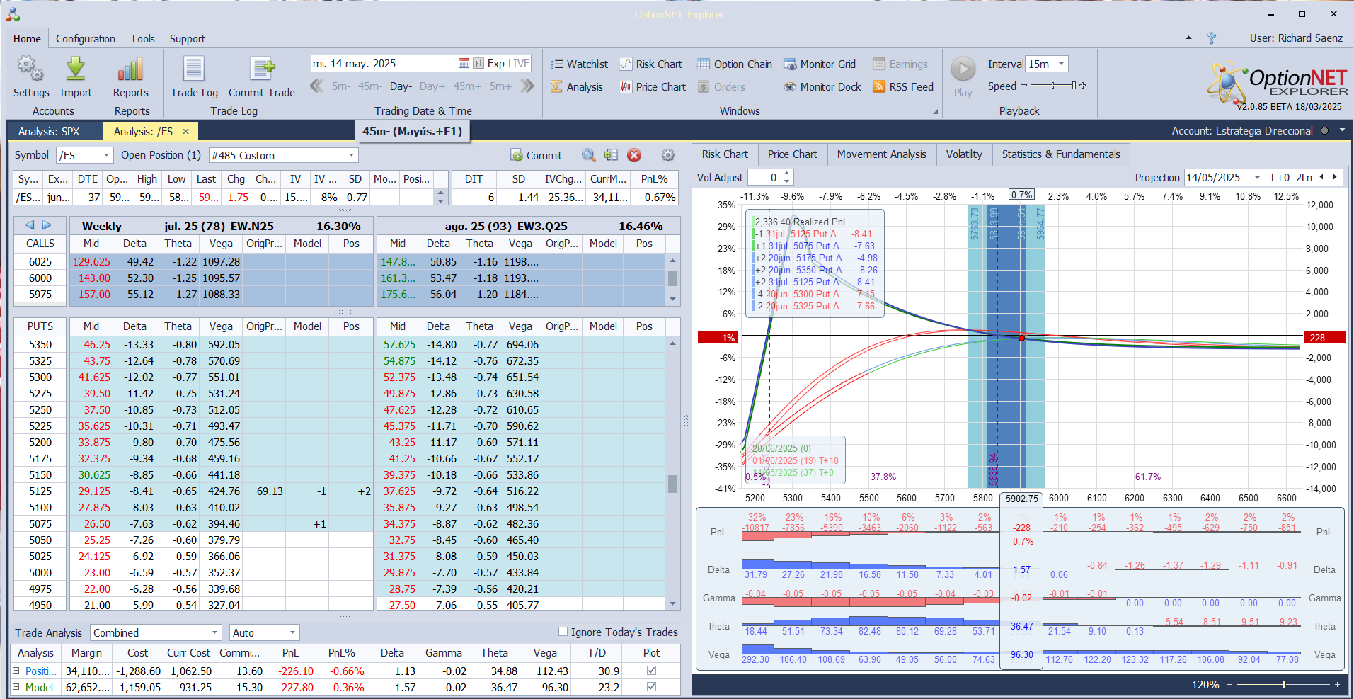Open the account options dropdown arrow
1354x699 pixels.
(1341, 130)
